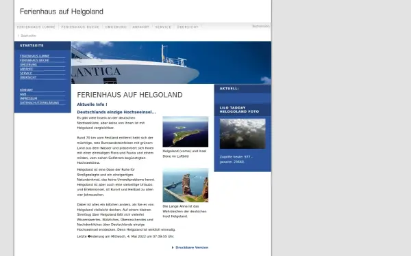Click the Aktuelle Info heading
The image size is (411, 256).
(92, 104)
